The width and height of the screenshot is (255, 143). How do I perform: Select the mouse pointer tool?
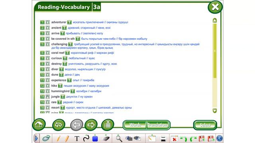click(x=46, y=139)
